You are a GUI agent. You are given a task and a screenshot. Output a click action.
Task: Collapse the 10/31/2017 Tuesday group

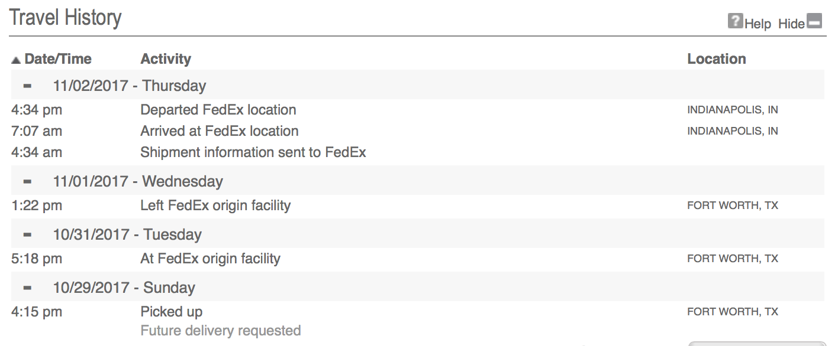coord(27,234)
